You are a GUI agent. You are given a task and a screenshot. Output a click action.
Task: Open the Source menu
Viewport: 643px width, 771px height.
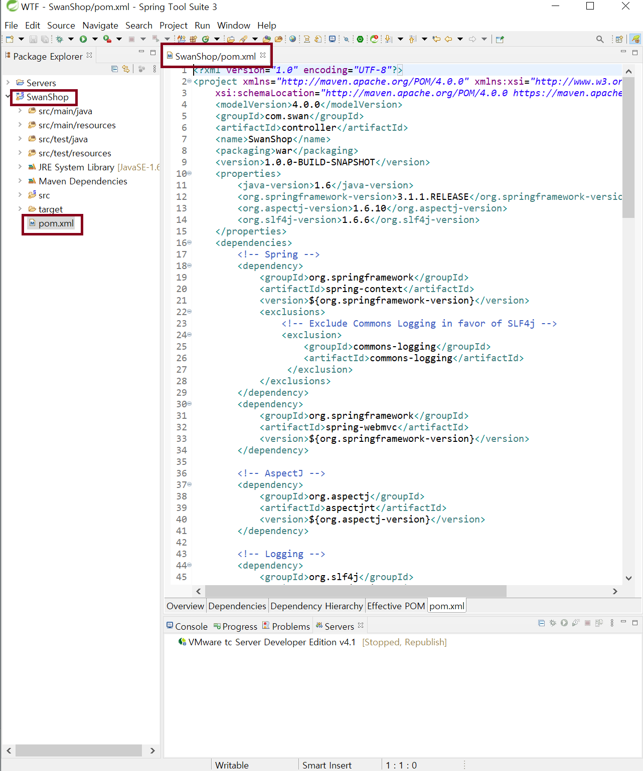click(61, 25)
